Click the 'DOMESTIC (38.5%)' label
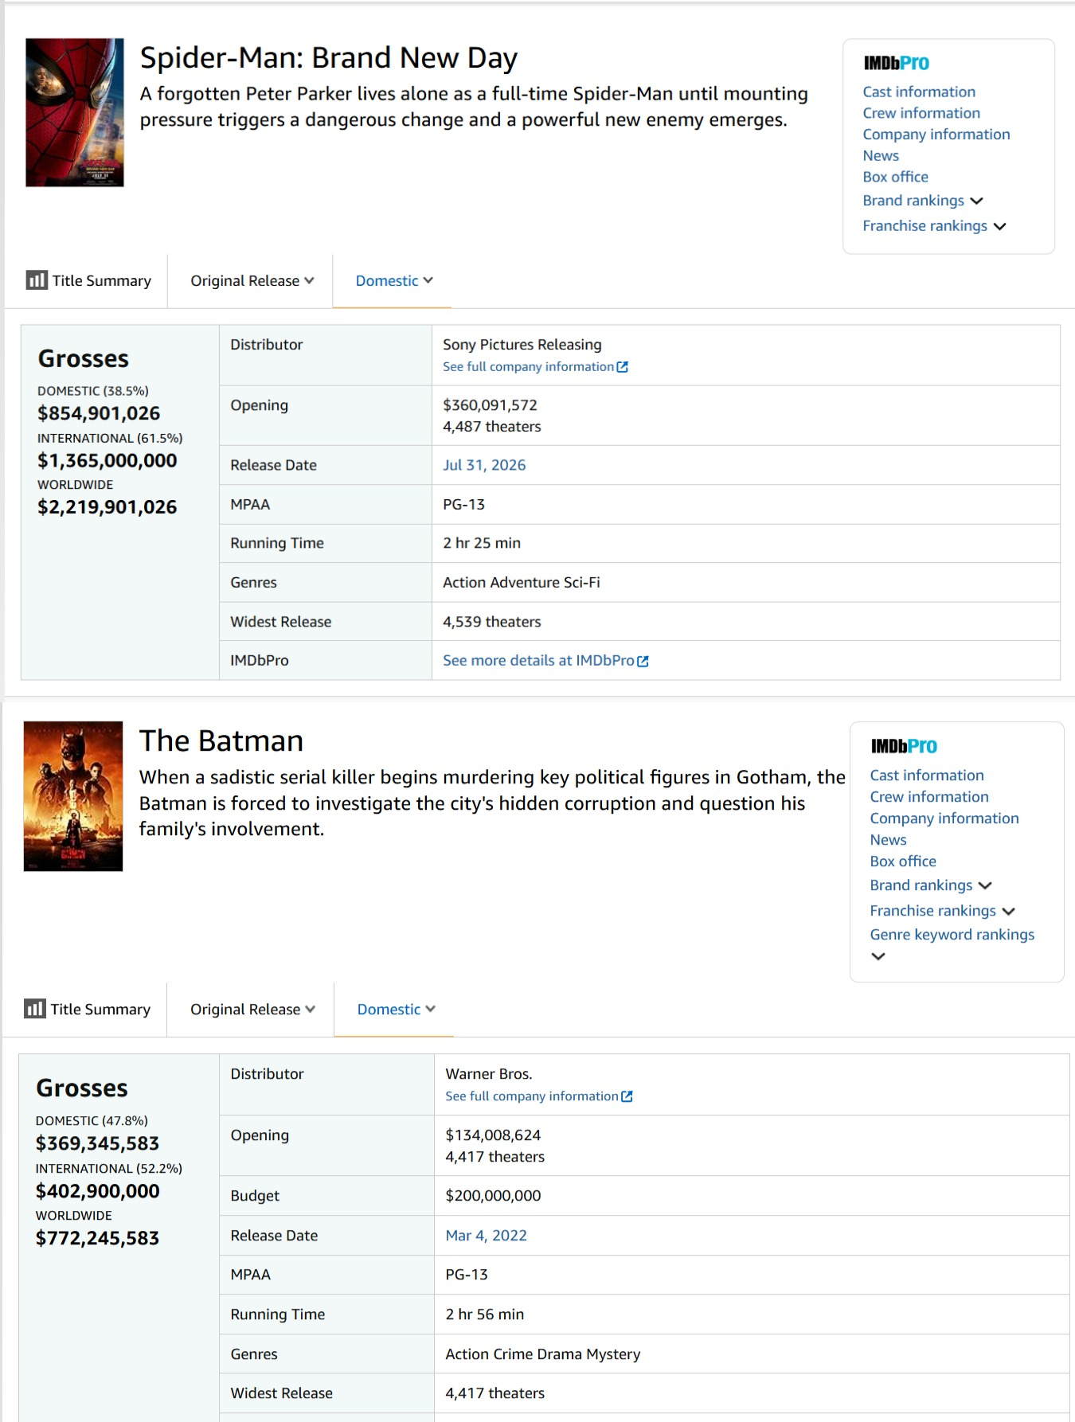Viewport: 1075px width, 1422px height. (93, 391)
